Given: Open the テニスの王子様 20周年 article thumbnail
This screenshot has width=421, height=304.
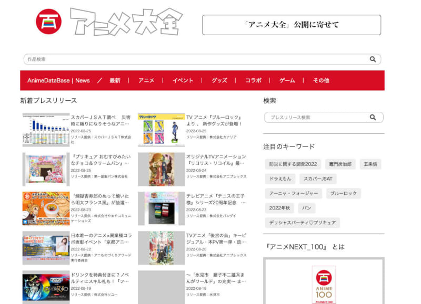Looking at the screenshot, I should (x=162, y=208).
